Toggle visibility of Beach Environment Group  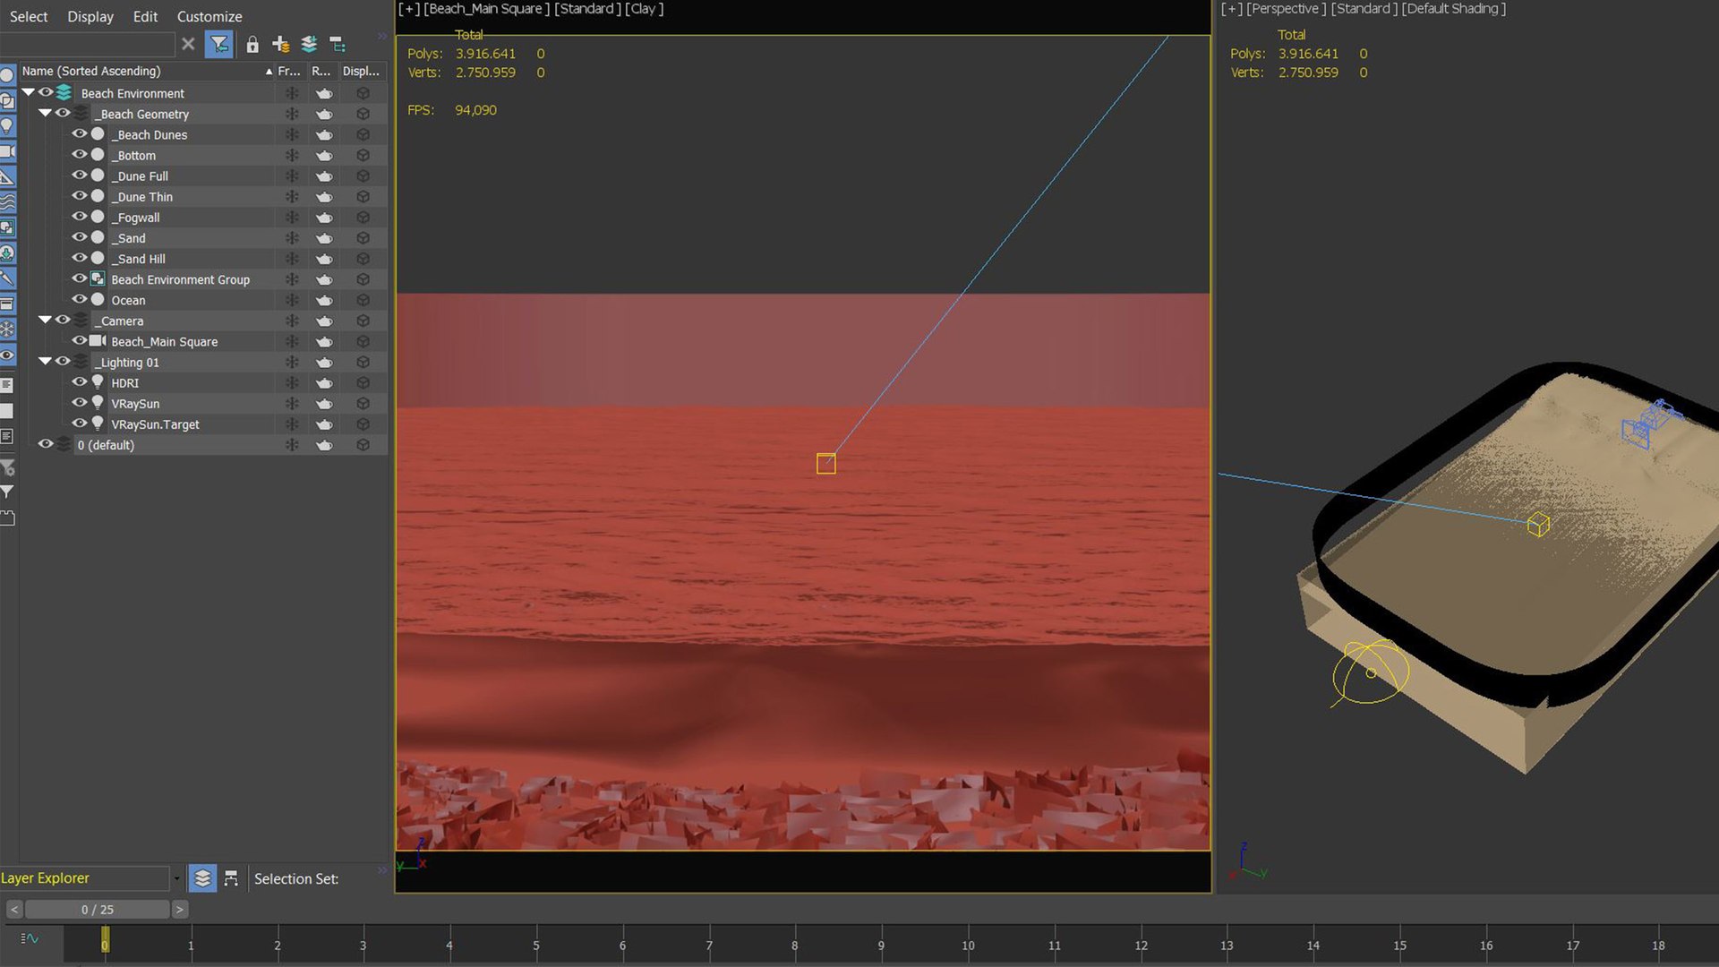pyautogui.click(x=80, y=278)
